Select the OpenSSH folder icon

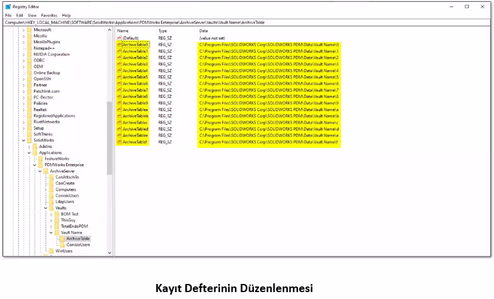click(30, 79)
